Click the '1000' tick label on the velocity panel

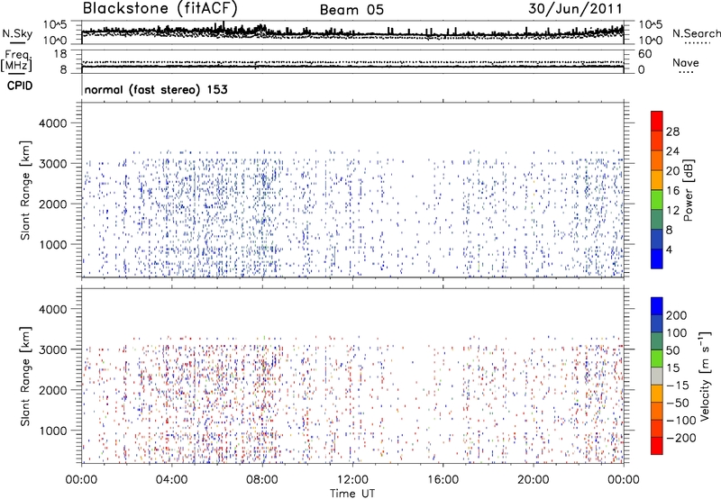(52, 431)
